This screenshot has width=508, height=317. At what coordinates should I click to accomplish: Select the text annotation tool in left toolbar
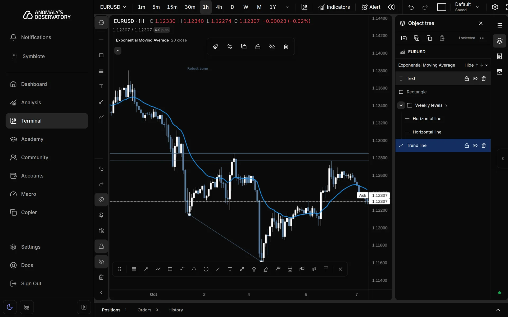tap(101, 86)
